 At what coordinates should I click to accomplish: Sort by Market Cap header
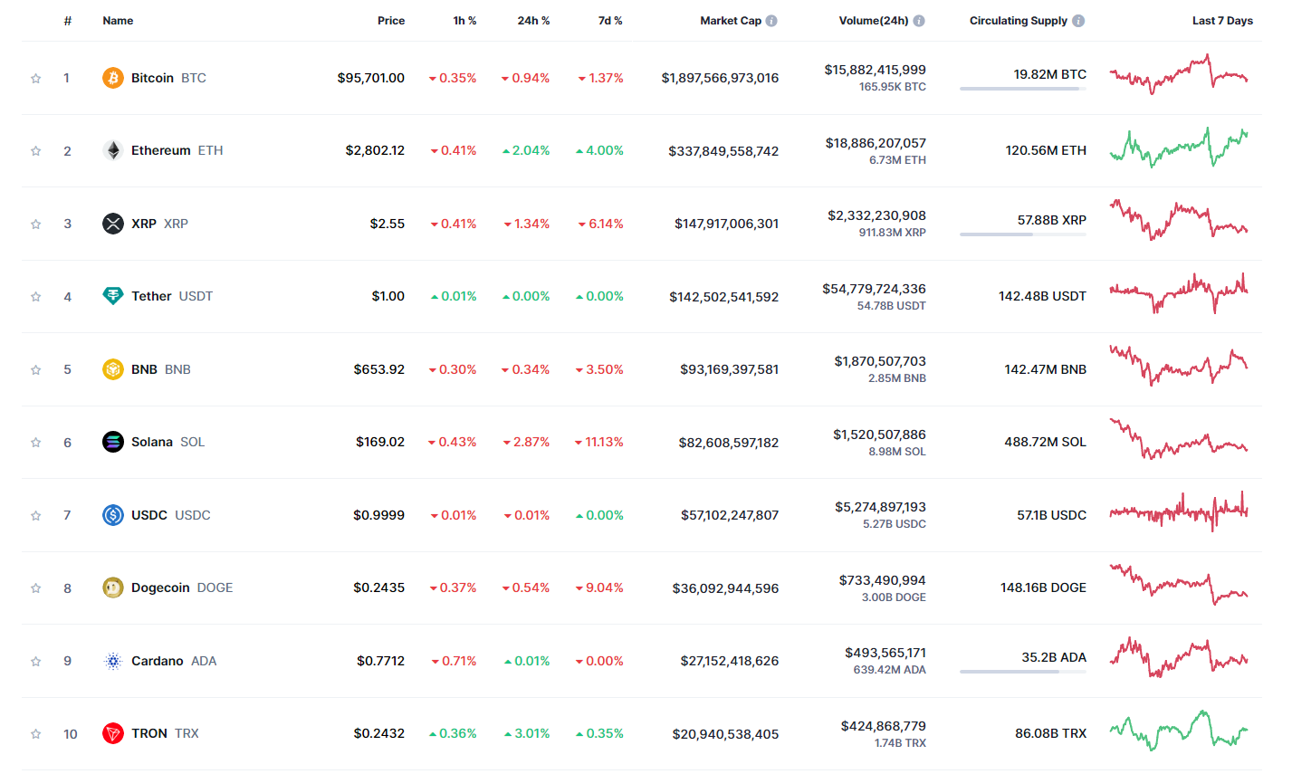click(731, 21)
